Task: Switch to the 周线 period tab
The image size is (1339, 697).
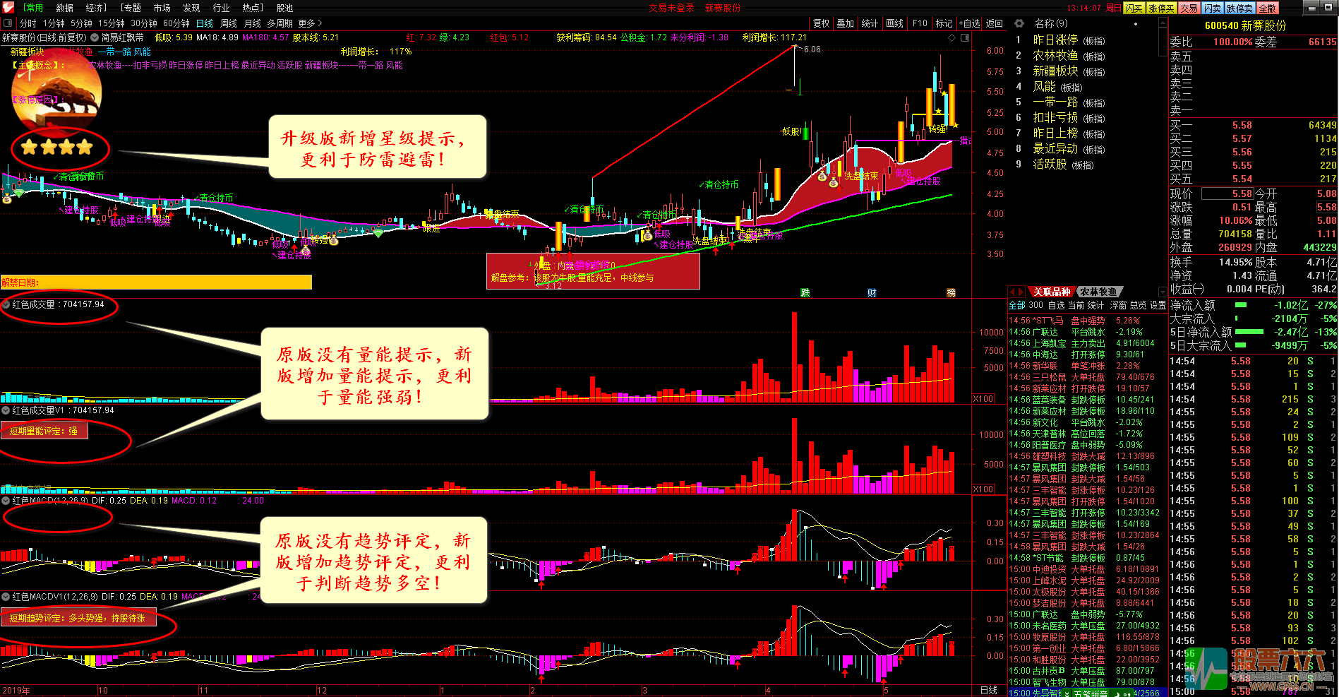Action: coord(229,23)
